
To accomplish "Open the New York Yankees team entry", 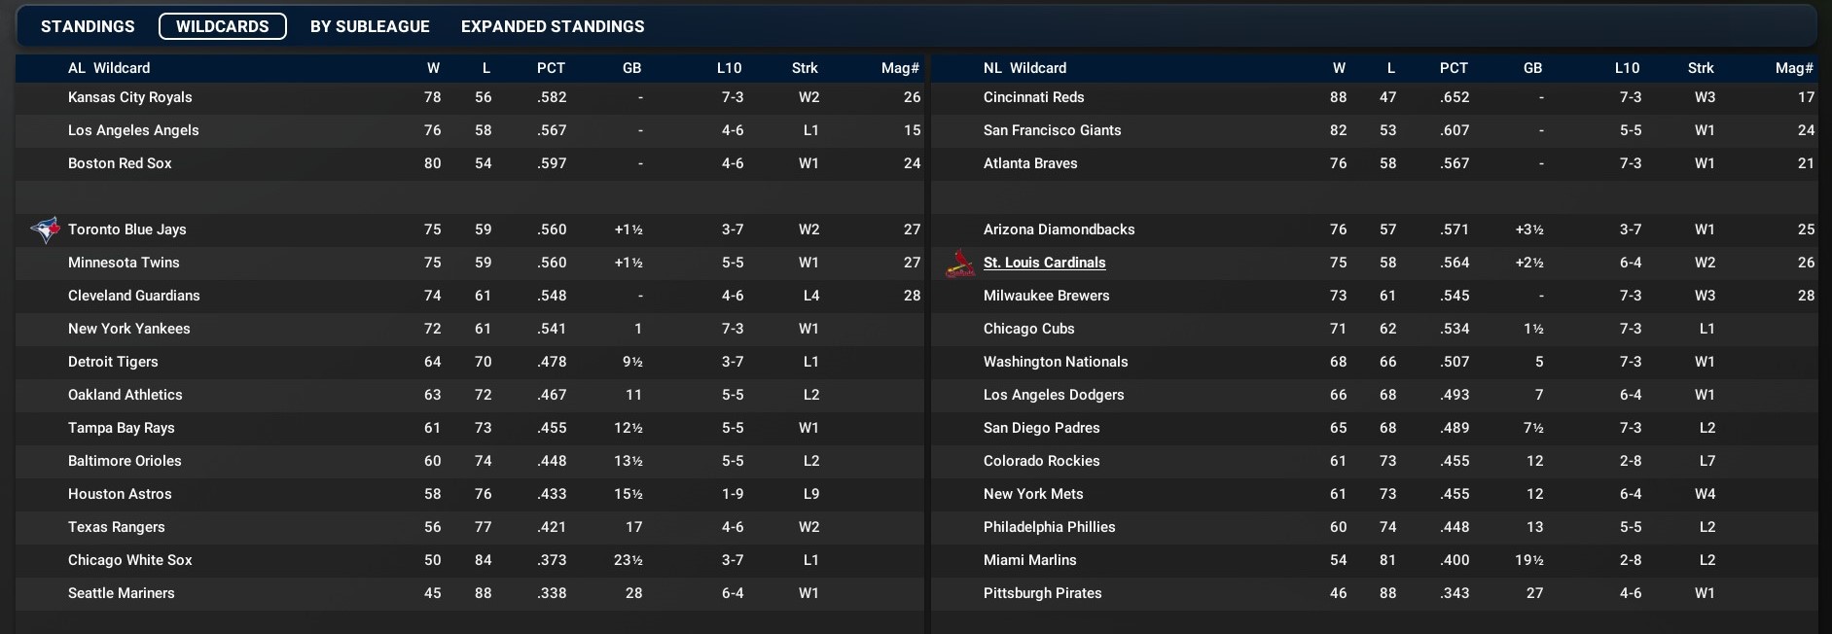I will coord(129,329).
